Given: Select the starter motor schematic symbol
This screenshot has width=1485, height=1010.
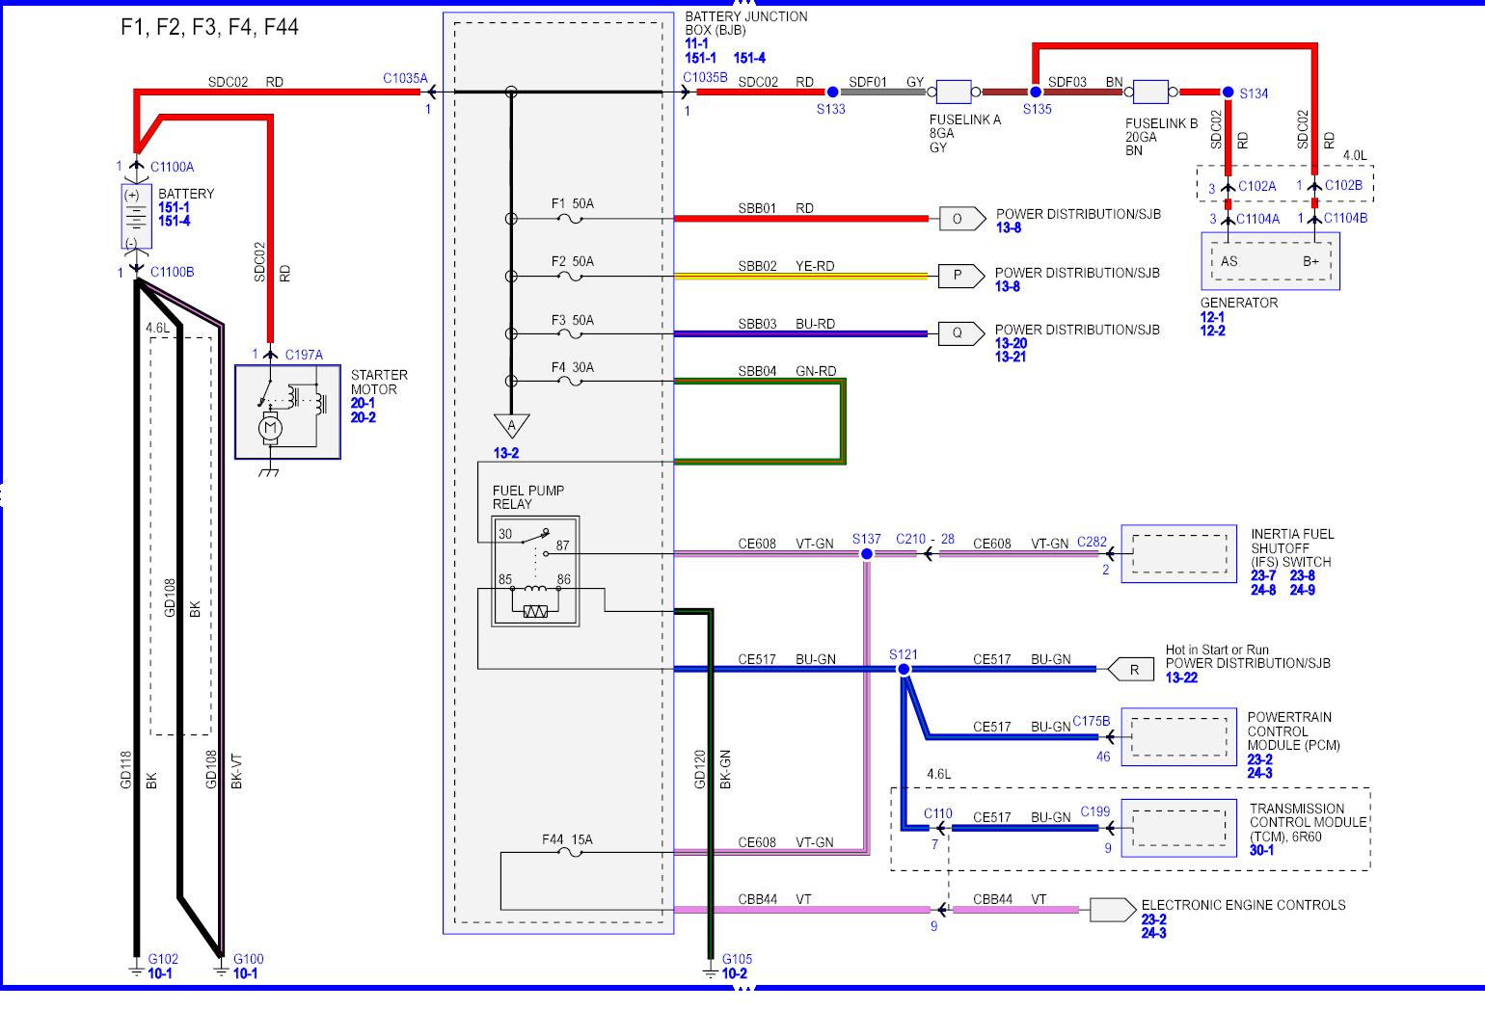Looking at the screenshot, I should pos(287,412).
